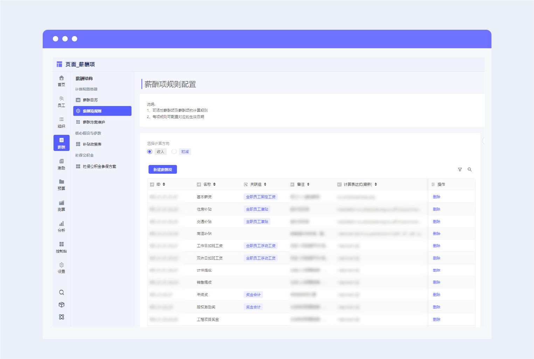Screen dimensions: 534x359
Task: Sort table by ID column arrows
Action: (164, 184)
